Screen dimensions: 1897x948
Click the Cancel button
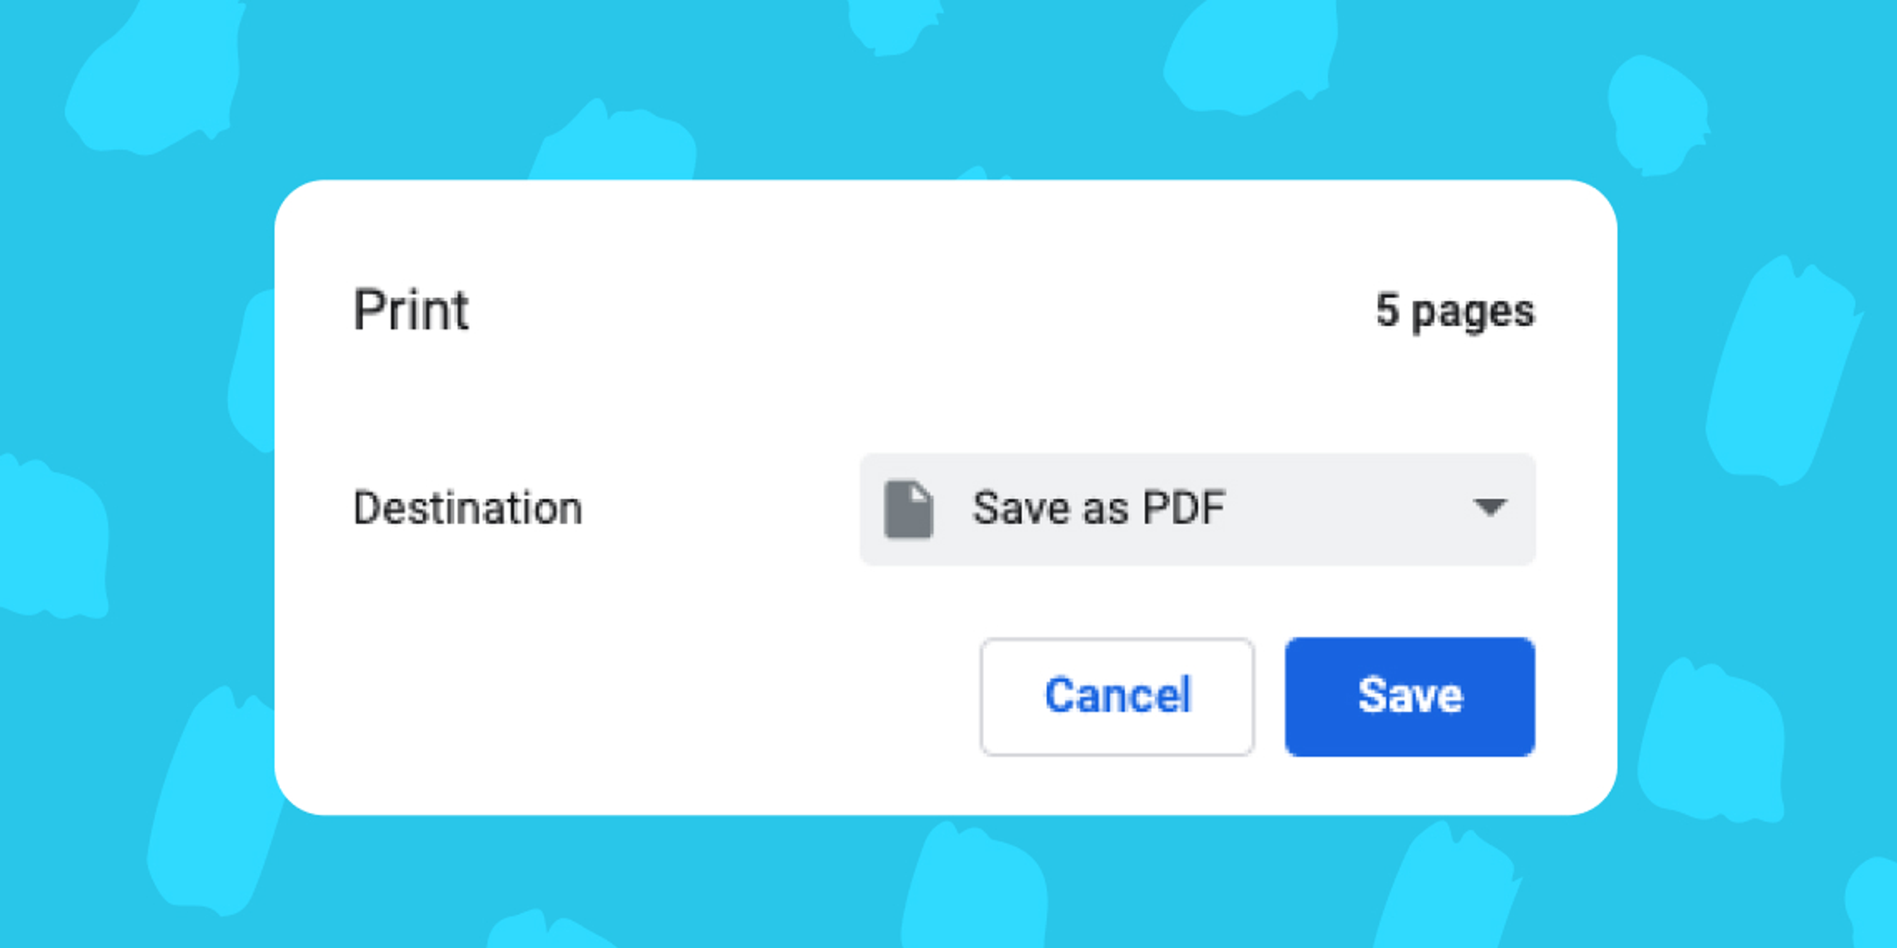pyautogui.click(x=1117, y=696)
